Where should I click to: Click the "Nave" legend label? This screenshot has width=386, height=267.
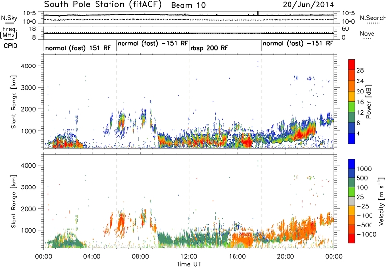tap(367, 34)
